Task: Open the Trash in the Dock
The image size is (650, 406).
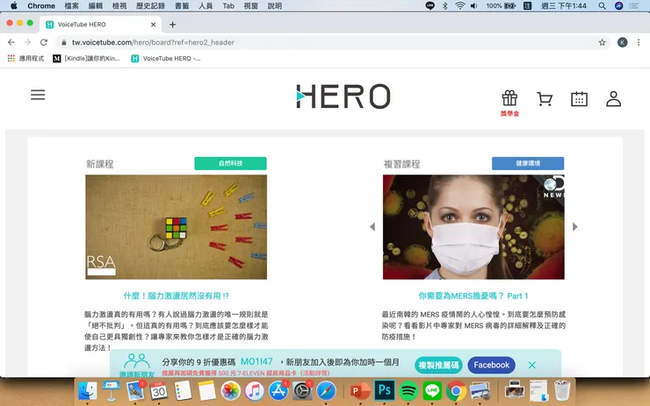Action: 562,390
